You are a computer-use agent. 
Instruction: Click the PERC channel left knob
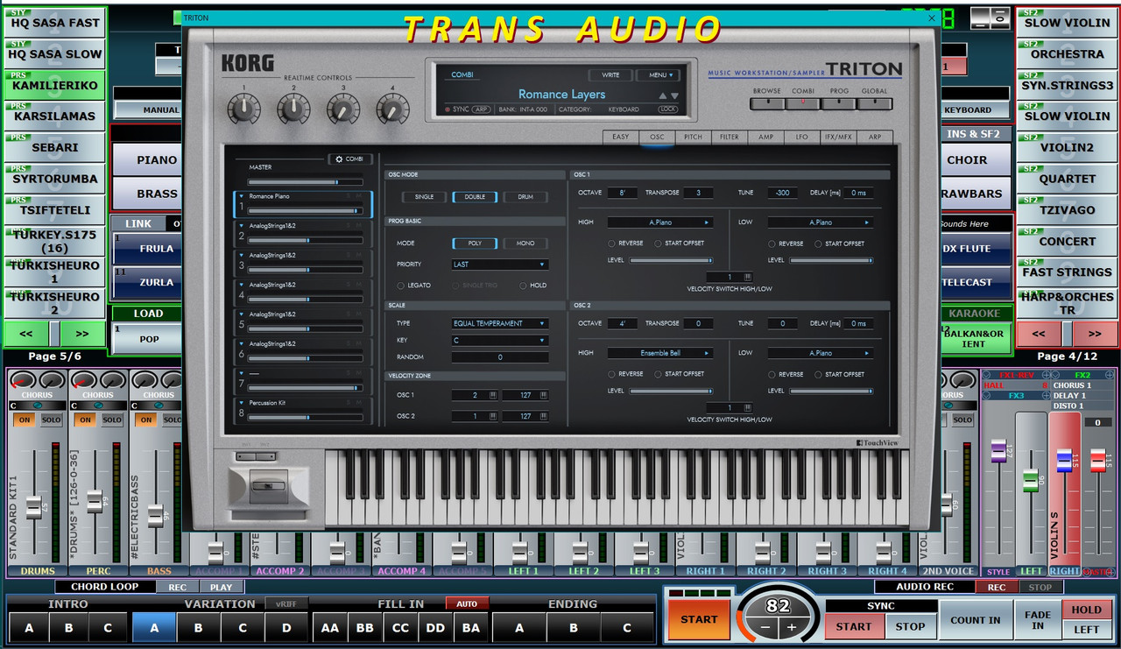point(84,381)
